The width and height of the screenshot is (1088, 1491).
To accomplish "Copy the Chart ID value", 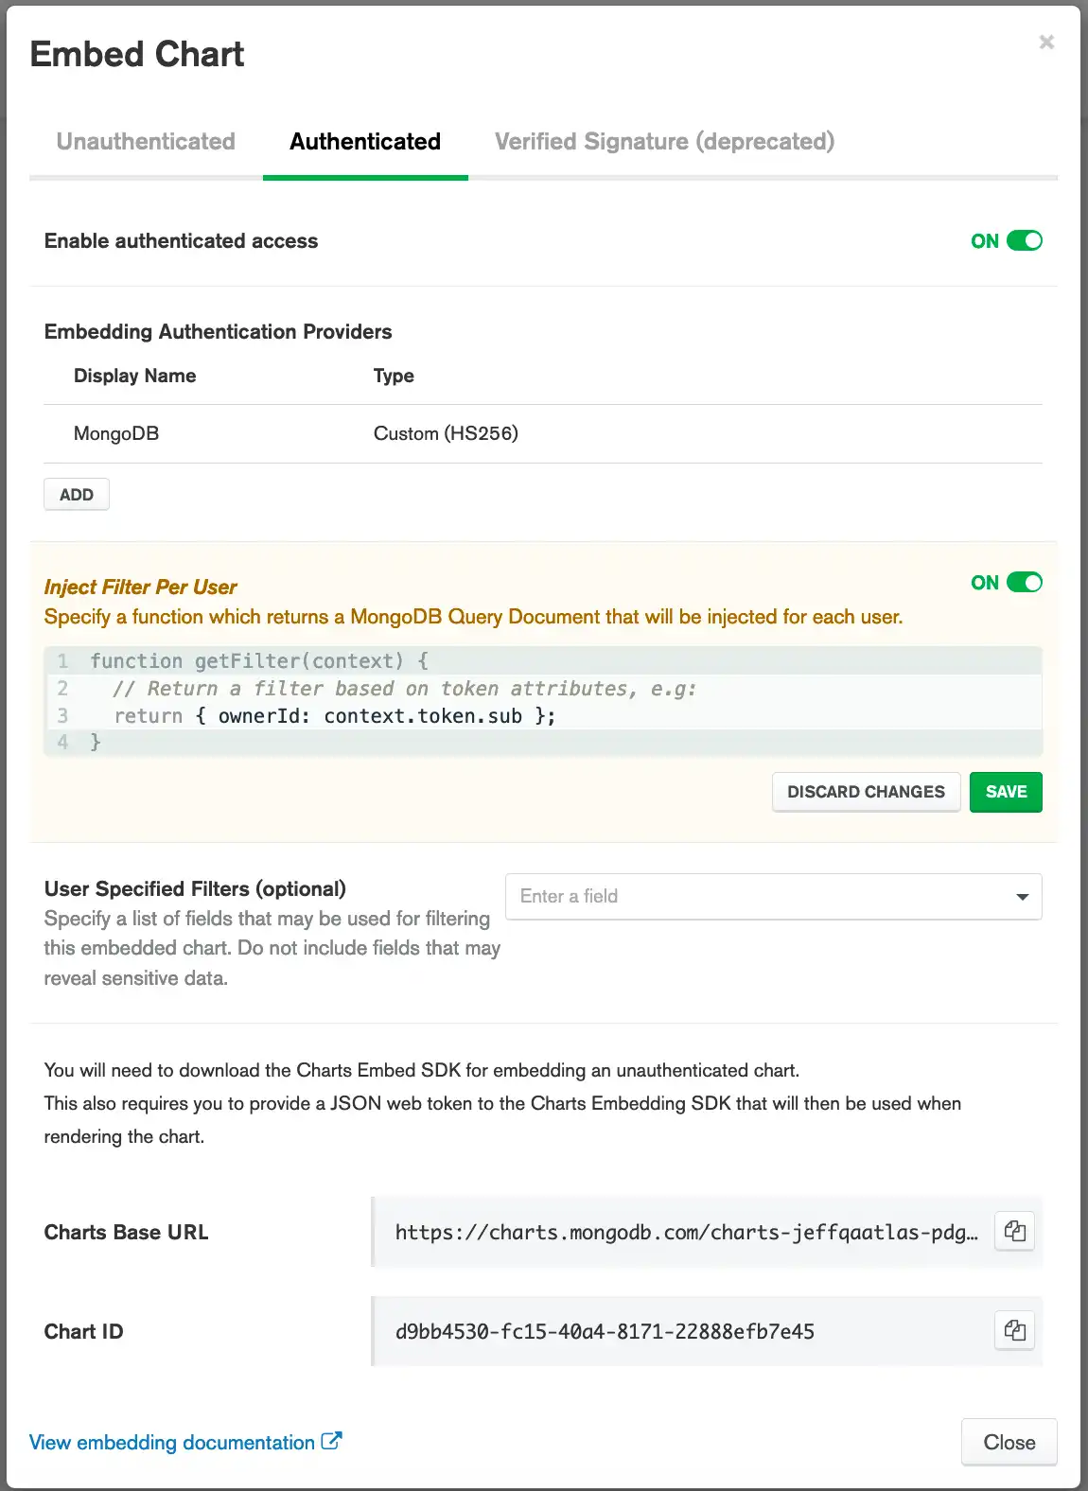I will (1014, 1331).
